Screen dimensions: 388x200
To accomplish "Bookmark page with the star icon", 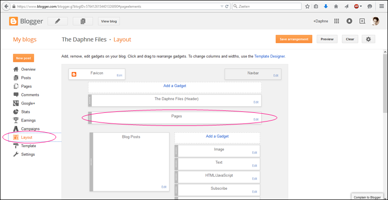I will click(x=307, y=6).
